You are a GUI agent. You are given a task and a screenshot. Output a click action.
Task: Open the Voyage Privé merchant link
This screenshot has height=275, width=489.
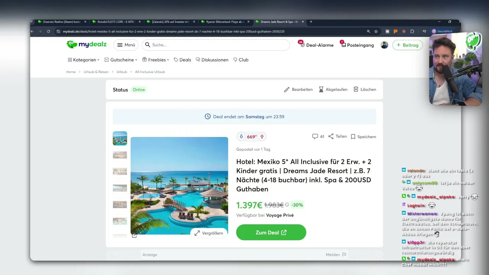[x=280, y=215]
